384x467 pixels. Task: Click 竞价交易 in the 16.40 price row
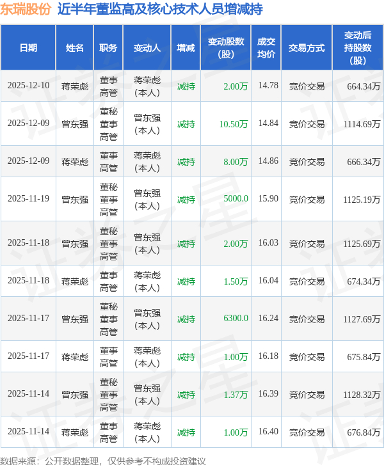click(307, 432)
